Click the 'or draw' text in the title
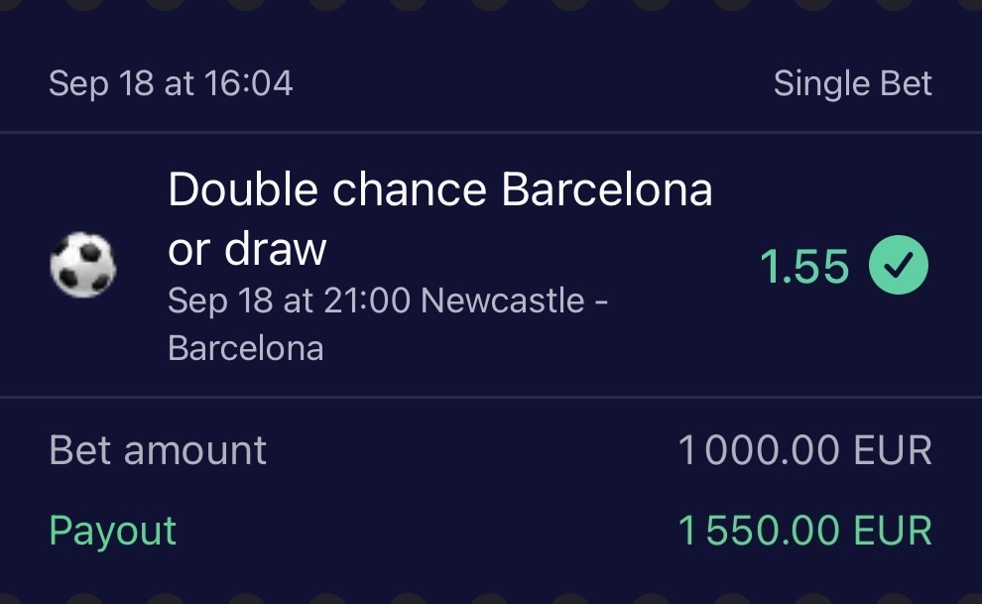Viewport: 982px width, 604px height. click(x=247, y=249)
